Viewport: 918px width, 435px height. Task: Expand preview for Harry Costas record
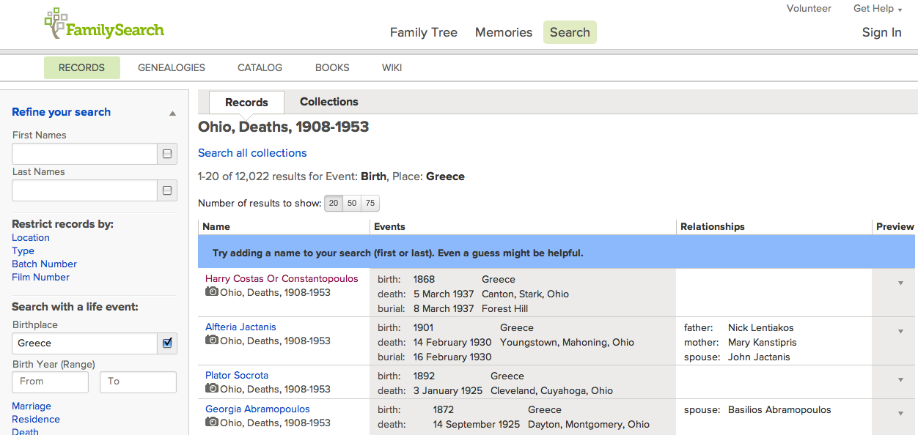click(900, 283)
